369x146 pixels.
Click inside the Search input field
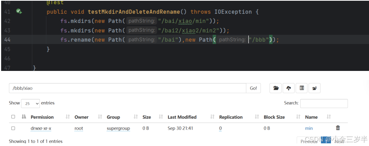click(x=324, y=103)
